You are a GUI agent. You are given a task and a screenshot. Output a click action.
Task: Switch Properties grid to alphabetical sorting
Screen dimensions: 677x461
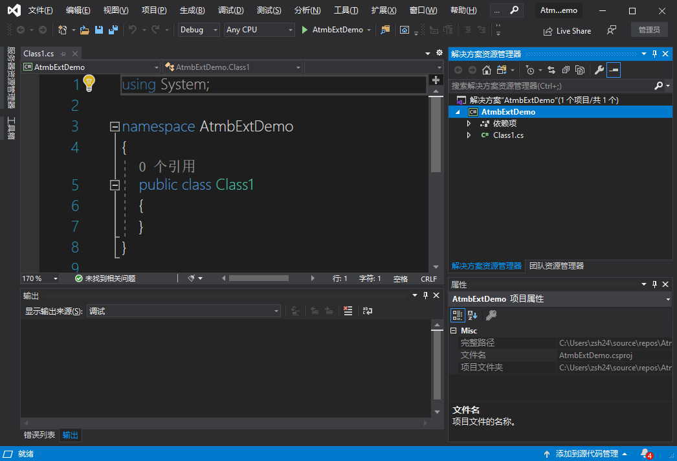[472, 315]
